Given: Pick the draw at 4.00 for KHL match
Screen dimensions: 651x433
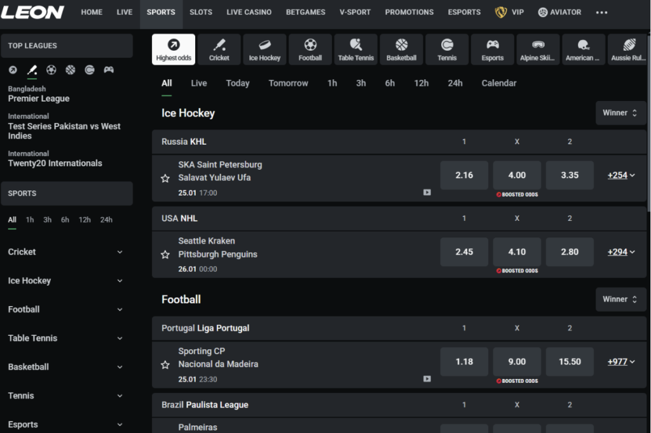Looking at the screenshot, I should pyautogui.click(x=517, y=175).
